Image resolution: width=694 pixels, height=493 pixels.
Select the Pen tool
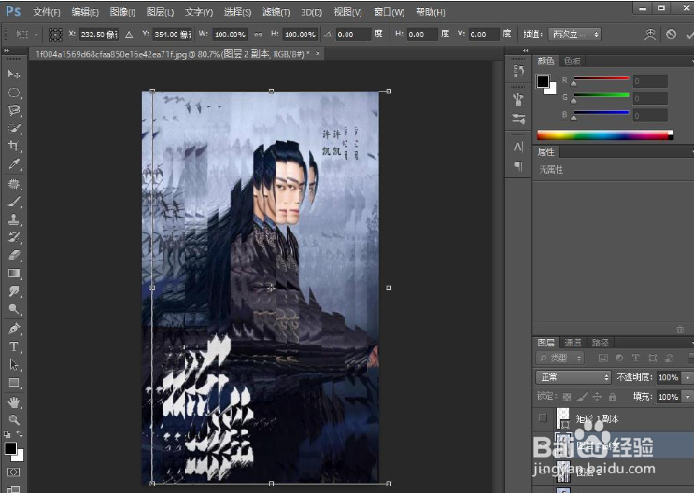point(14,329)
